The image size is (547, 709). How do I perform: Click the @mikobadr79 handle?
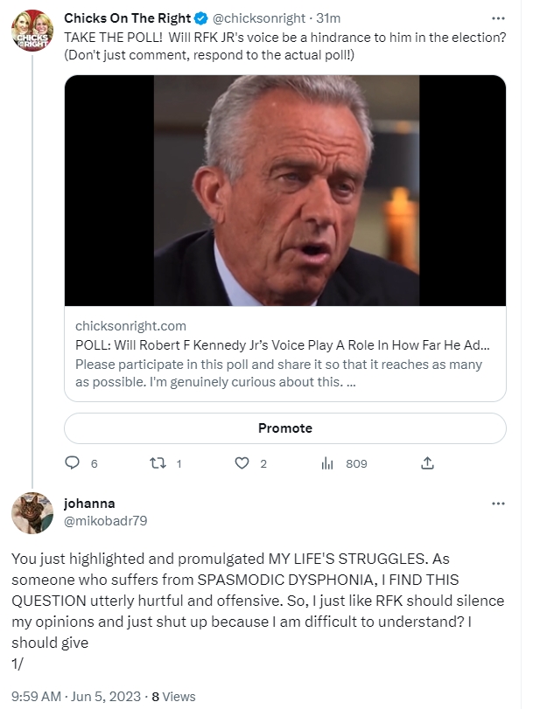click(x=105, y=520)
